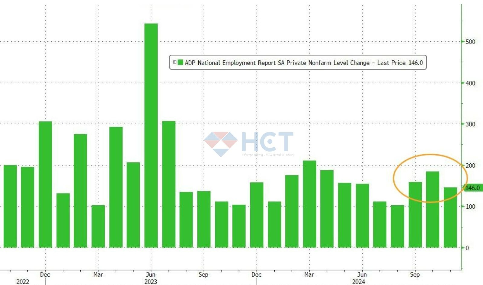Image resolution: width=483 pixels, height=285 pixels.
Task: Click the 2024 year label on x-axis
Action: (x=358, y=282)
